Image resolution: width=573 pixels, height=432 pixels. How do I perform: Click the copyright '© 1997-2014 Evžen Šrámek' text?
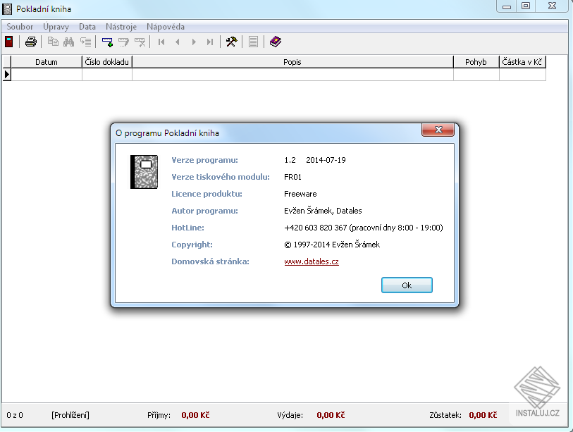[332, 245]
